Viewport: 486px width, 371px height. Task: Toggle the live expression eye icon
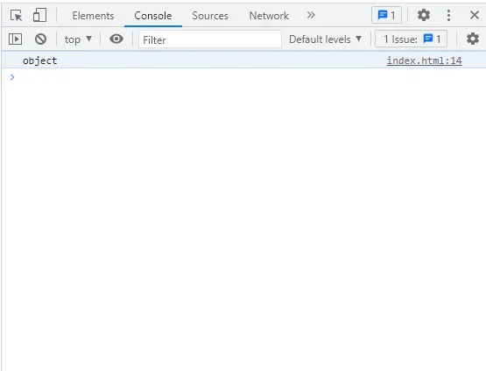tap(116, 39)
